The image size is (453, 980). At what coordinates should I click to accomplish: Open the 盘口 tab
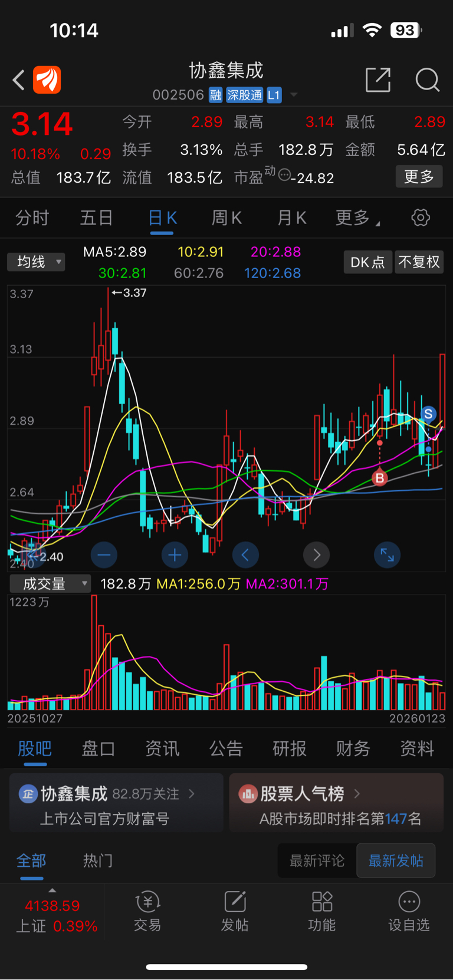tap(99, 748)
